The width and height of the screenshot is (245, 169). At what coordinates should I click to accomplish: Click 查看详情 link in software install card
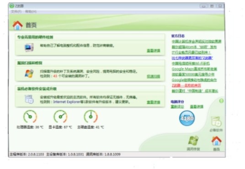[154, 102]
